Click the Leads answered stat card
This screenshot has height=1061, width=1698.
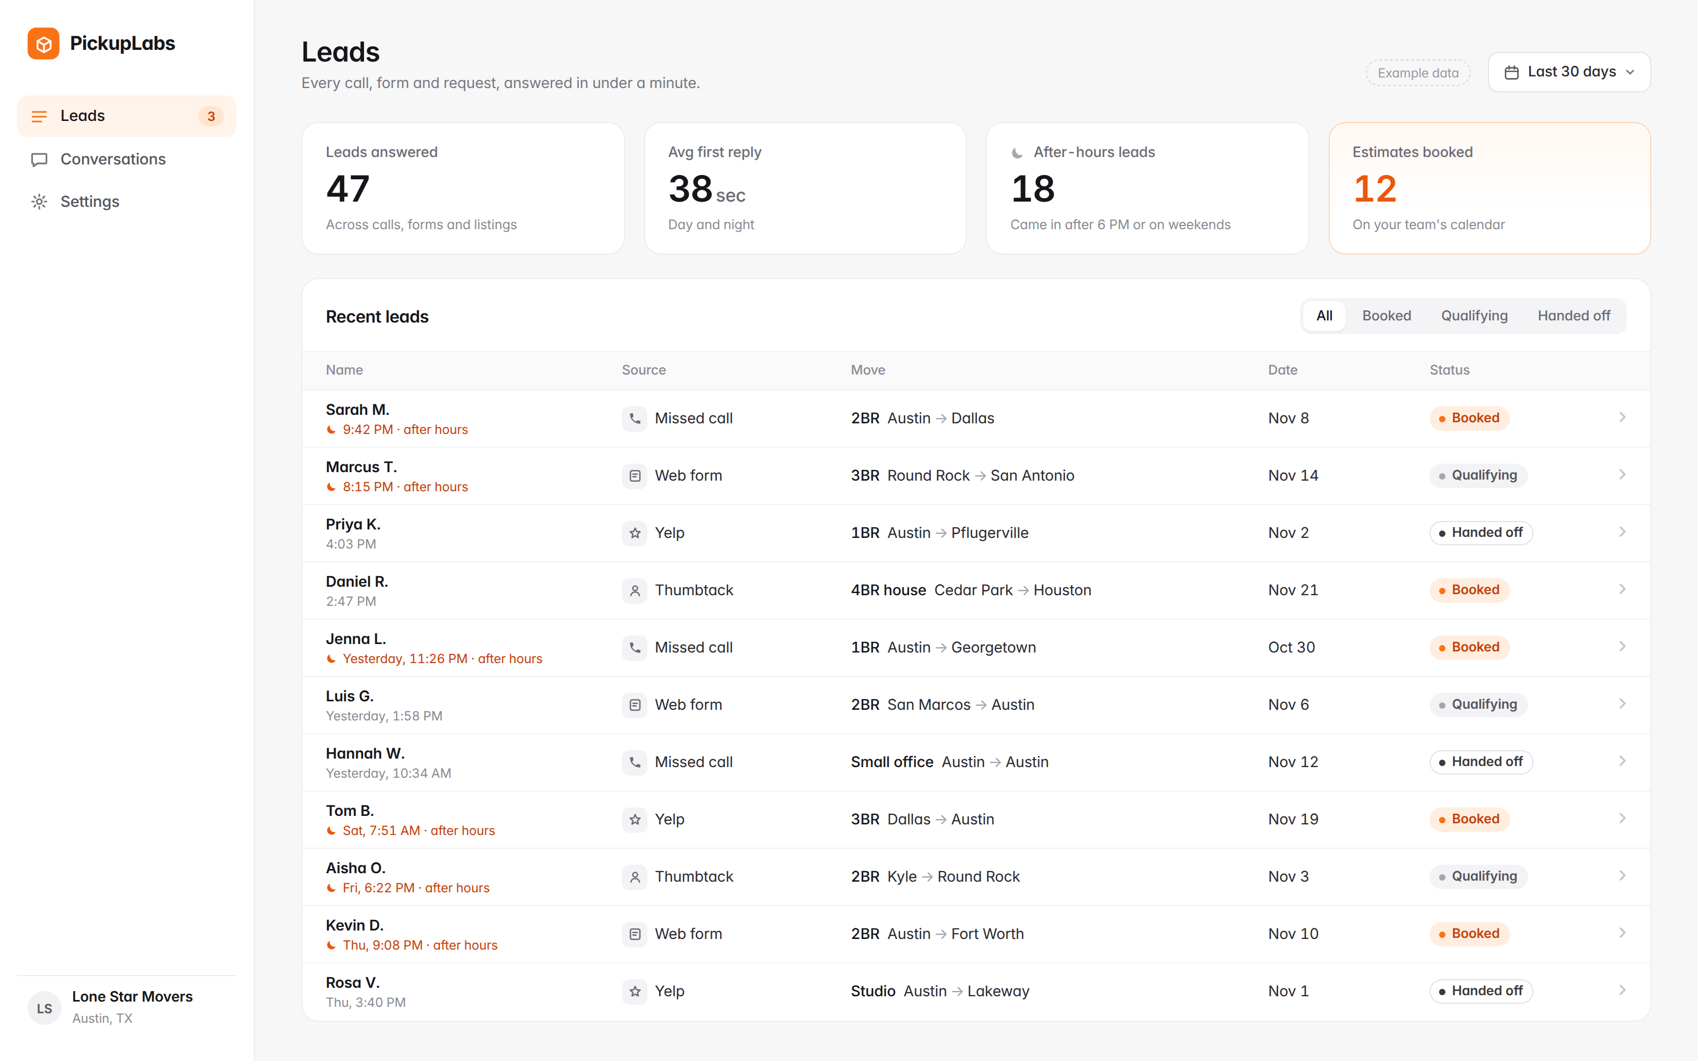463,188
